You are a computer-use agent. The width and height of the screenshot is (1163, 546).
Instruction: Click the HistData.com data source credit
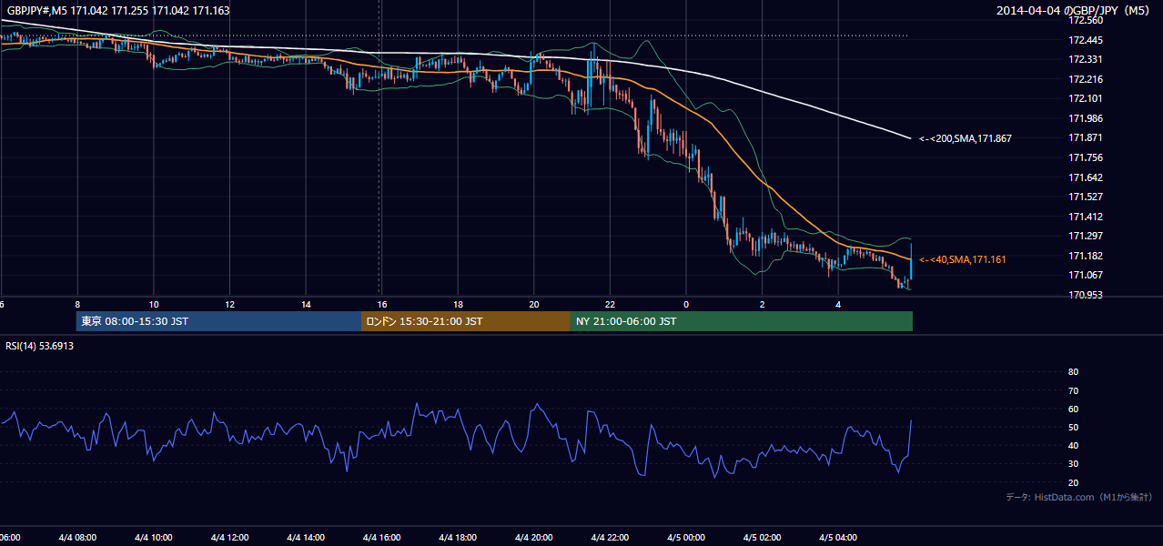[x=1078, y=497]
